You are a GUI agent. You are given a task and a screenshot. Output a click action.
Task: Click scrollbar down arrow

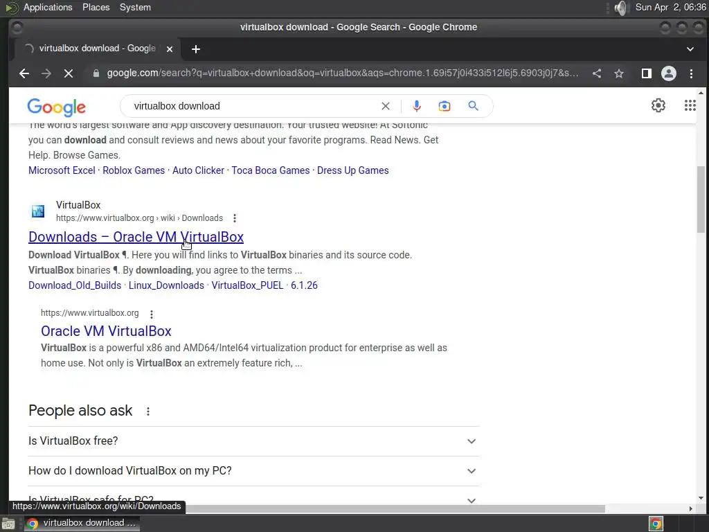coord(701,498)
